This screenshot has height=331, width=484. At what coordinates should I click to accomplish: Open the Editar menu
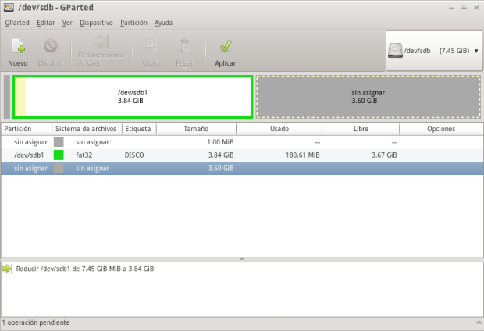pyautogui.click(x=46, y=23)
